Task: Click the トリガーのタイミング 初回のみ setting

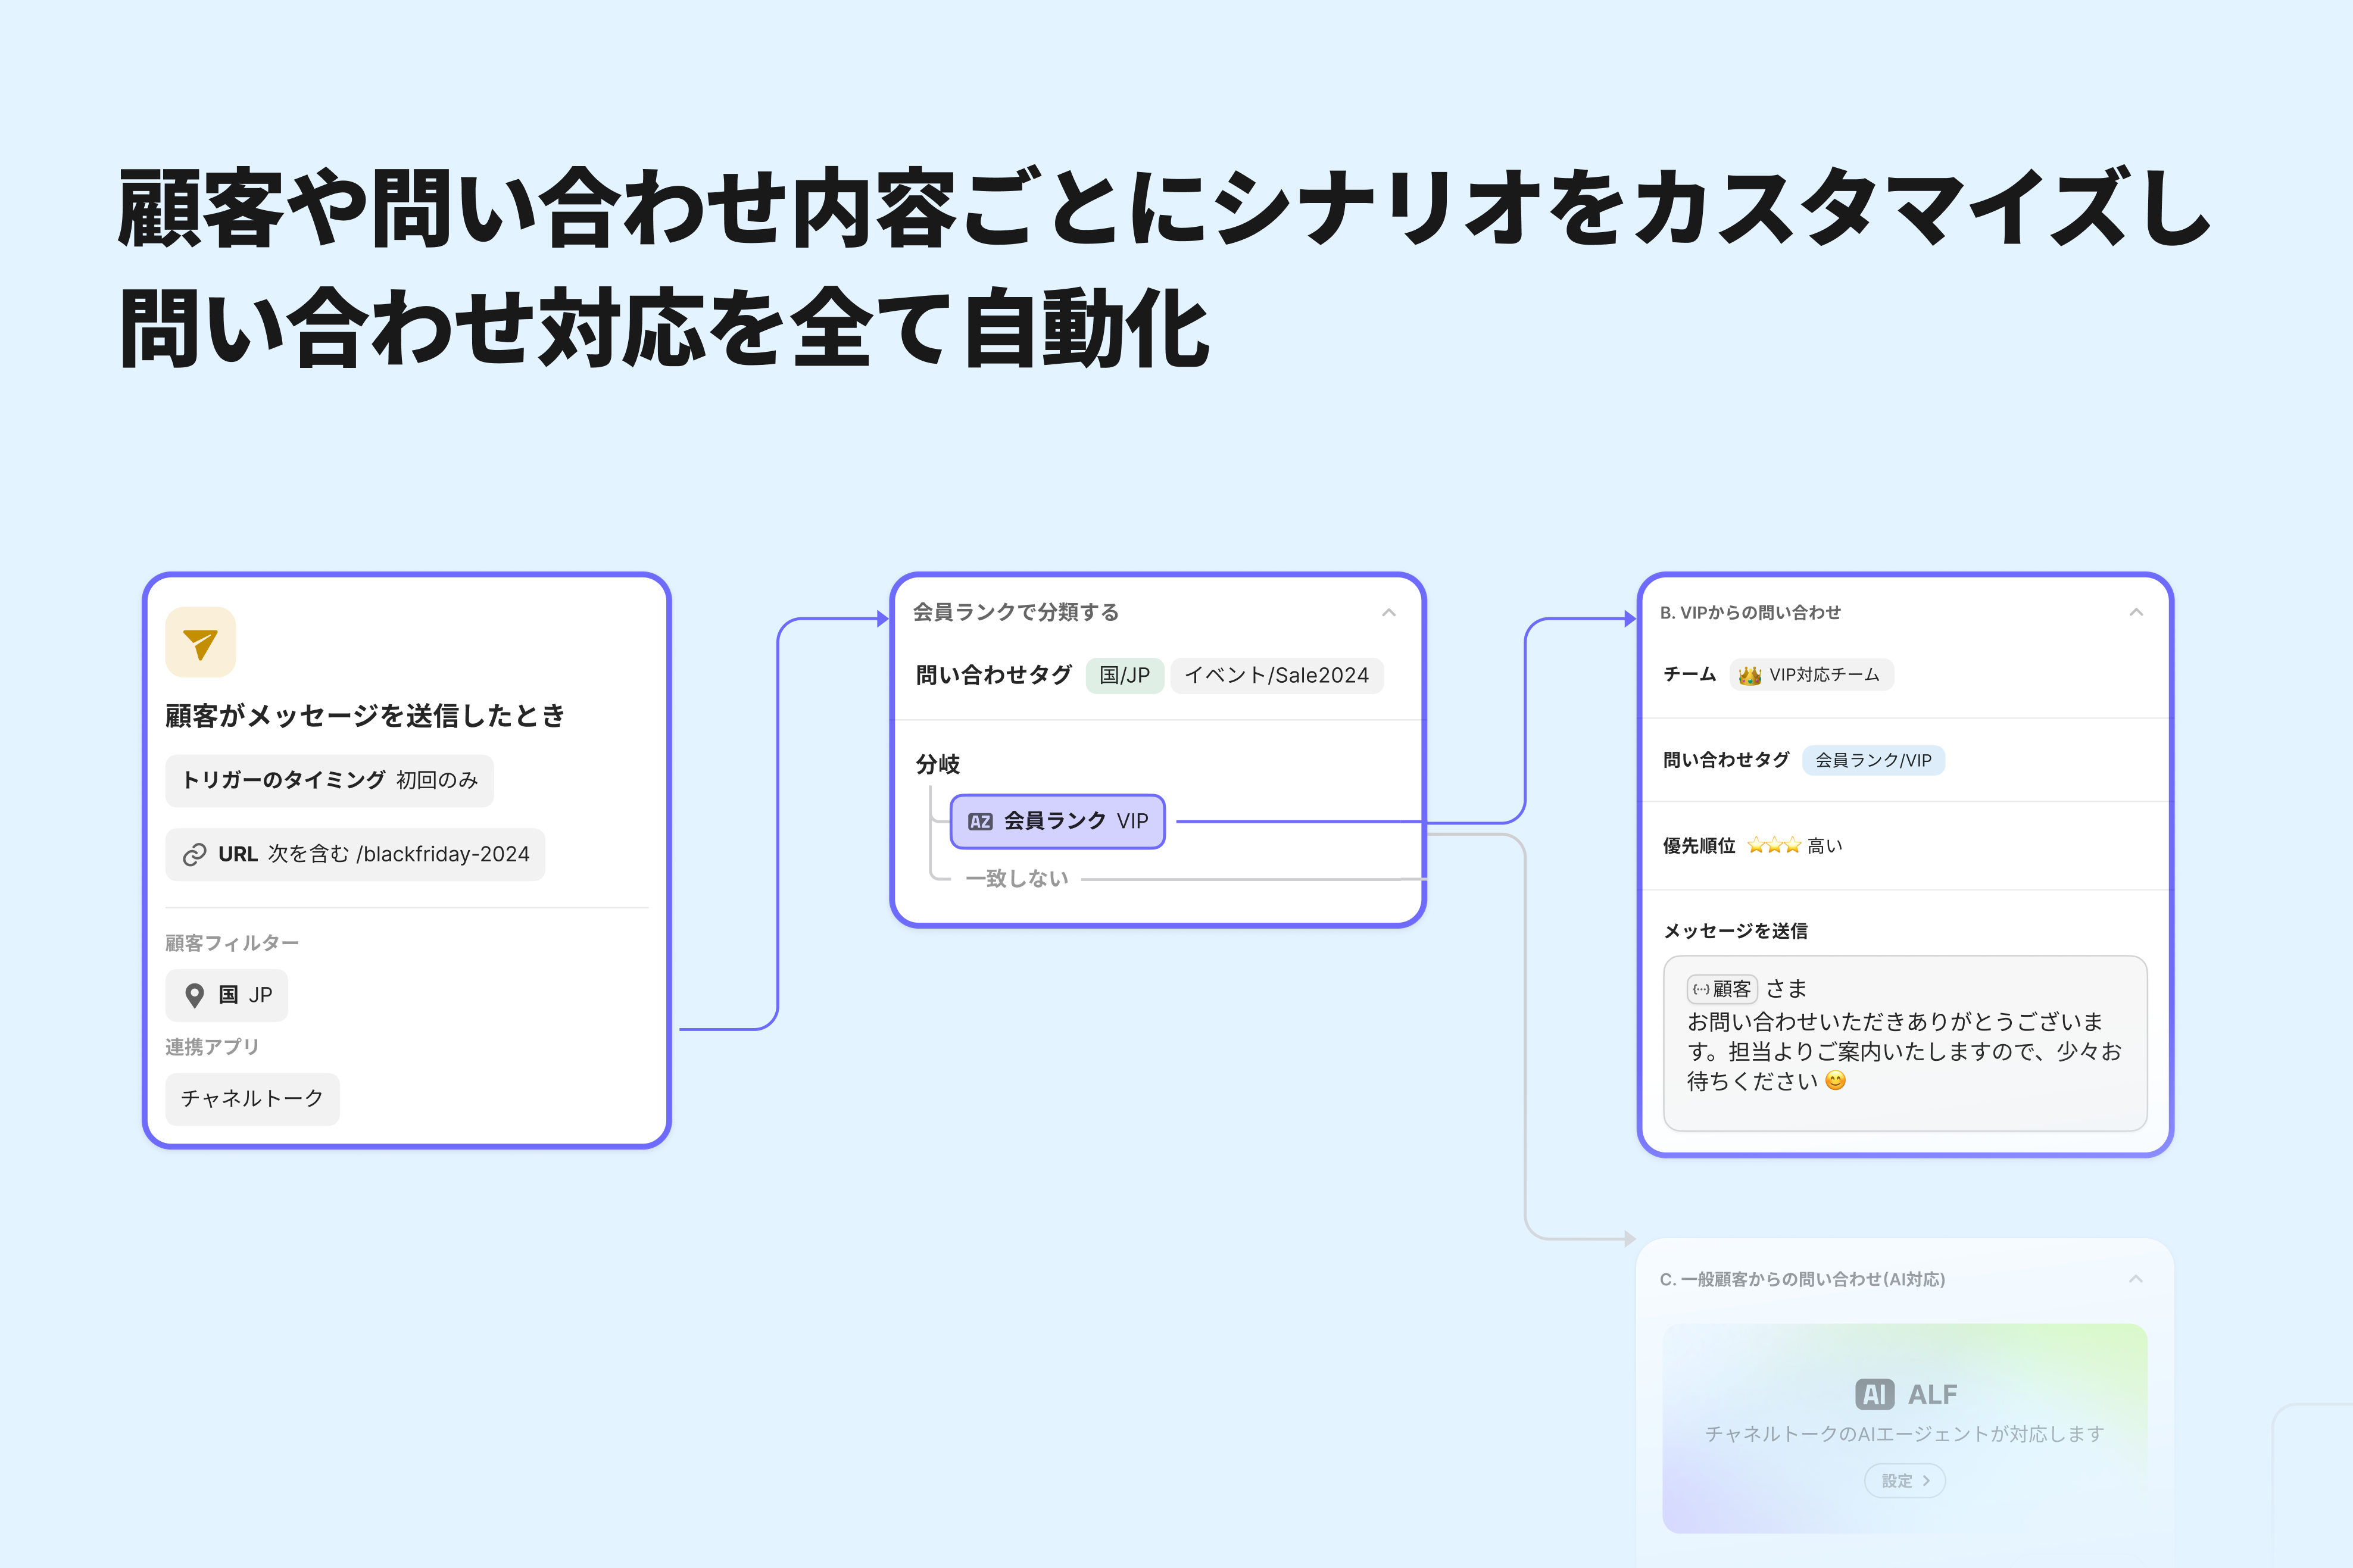Action: click(329, 781)
